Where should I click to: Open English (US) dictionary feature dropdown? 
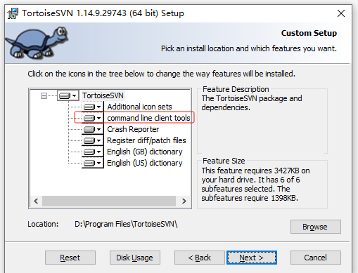[x=93, y=163]
